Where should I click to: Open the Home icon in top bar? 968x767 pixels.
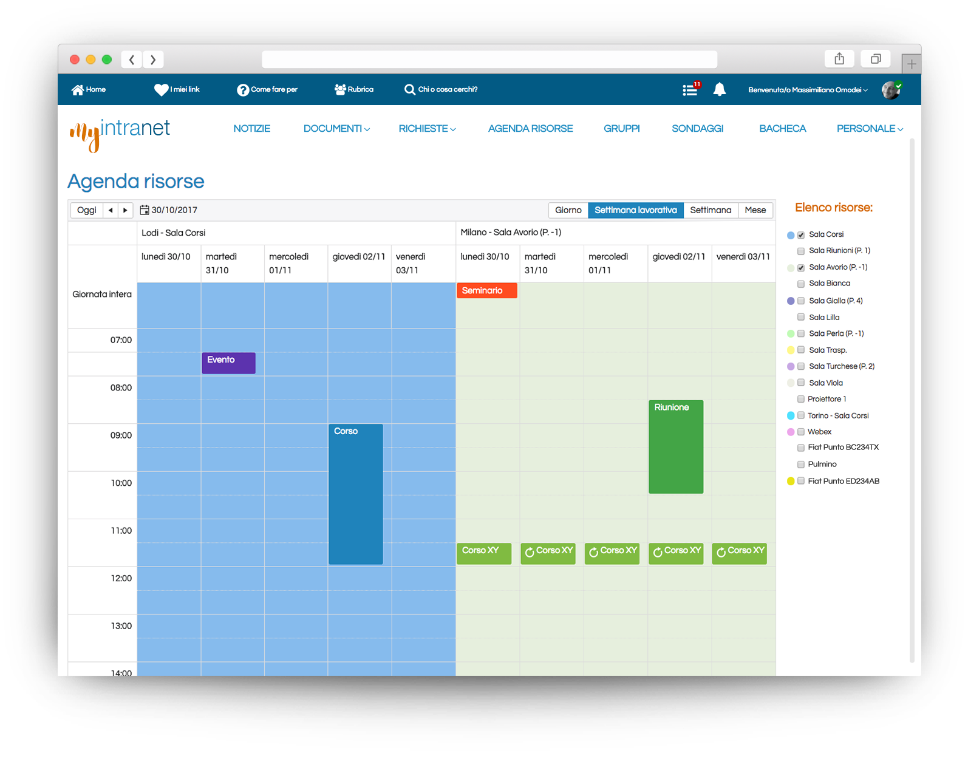click(77, 90)
